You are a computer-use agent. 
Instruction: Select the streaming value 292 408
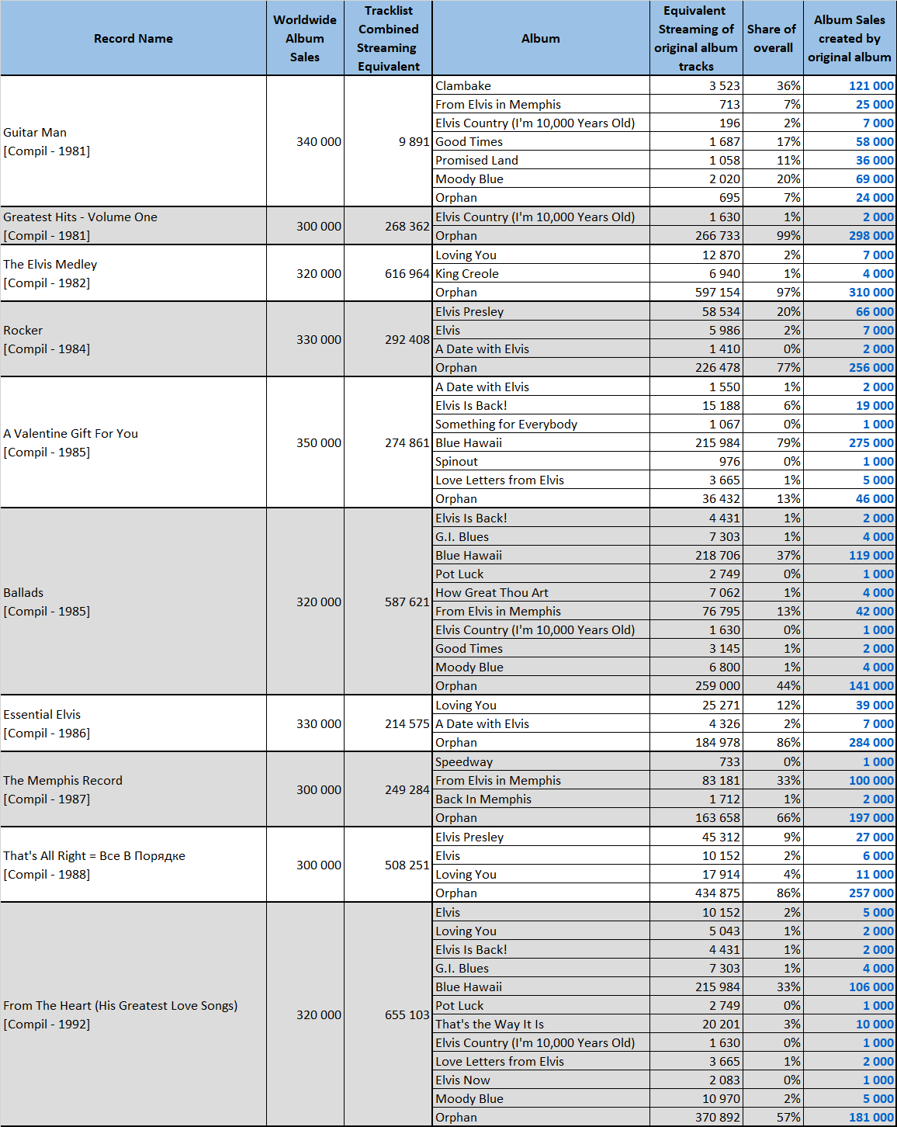tap(388, 339)
